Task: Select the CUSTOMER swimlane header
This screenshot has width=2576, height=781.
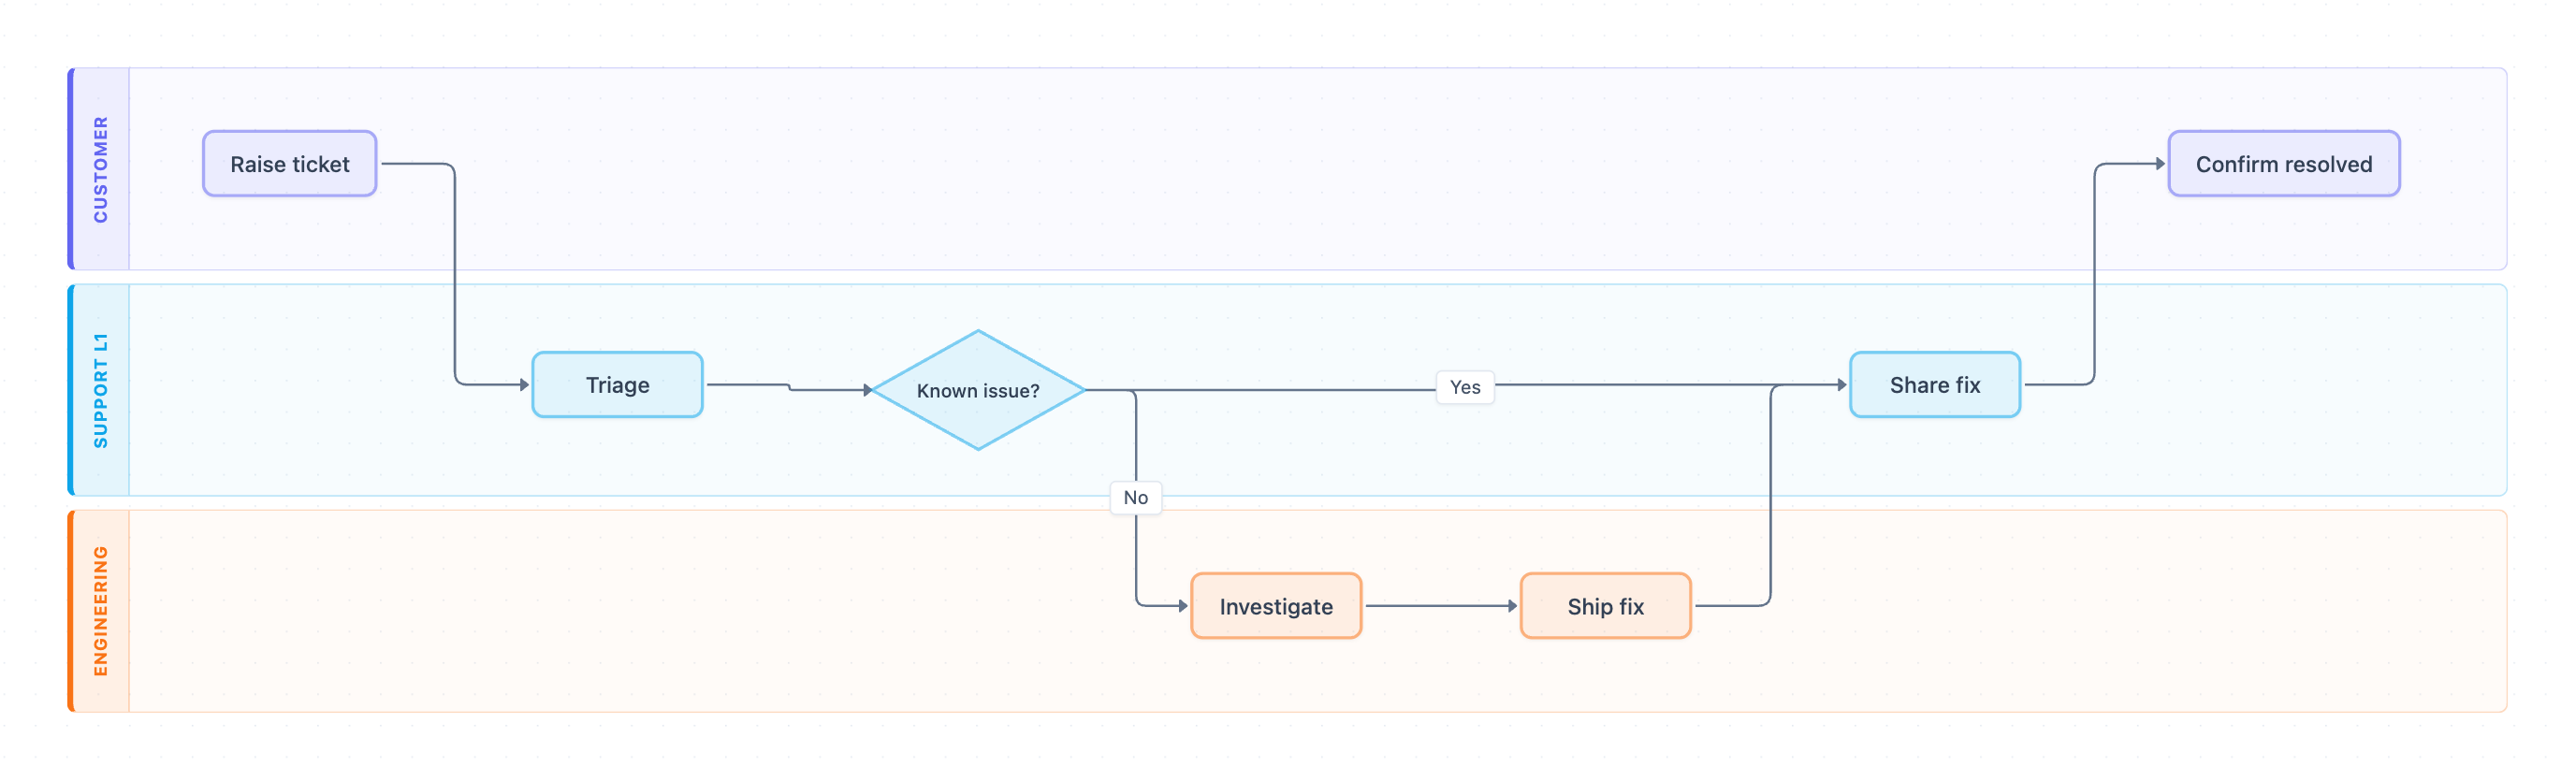Action: point(100,169)
